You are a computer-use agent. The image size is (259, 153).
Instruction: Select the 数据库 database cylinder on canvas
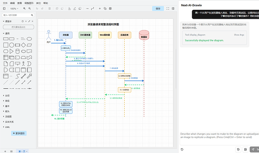pos(144,35)
